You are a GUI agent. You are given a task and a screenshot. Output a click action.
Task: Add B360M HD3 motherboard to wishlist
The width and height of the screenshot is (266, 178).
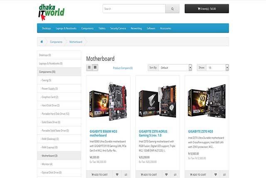117,175
